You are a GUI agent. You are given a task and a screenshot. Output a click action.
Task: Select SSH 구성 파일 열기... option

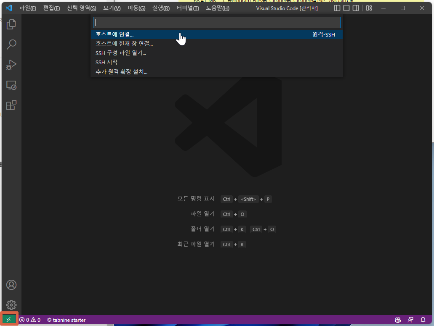(x=217, y=53)
